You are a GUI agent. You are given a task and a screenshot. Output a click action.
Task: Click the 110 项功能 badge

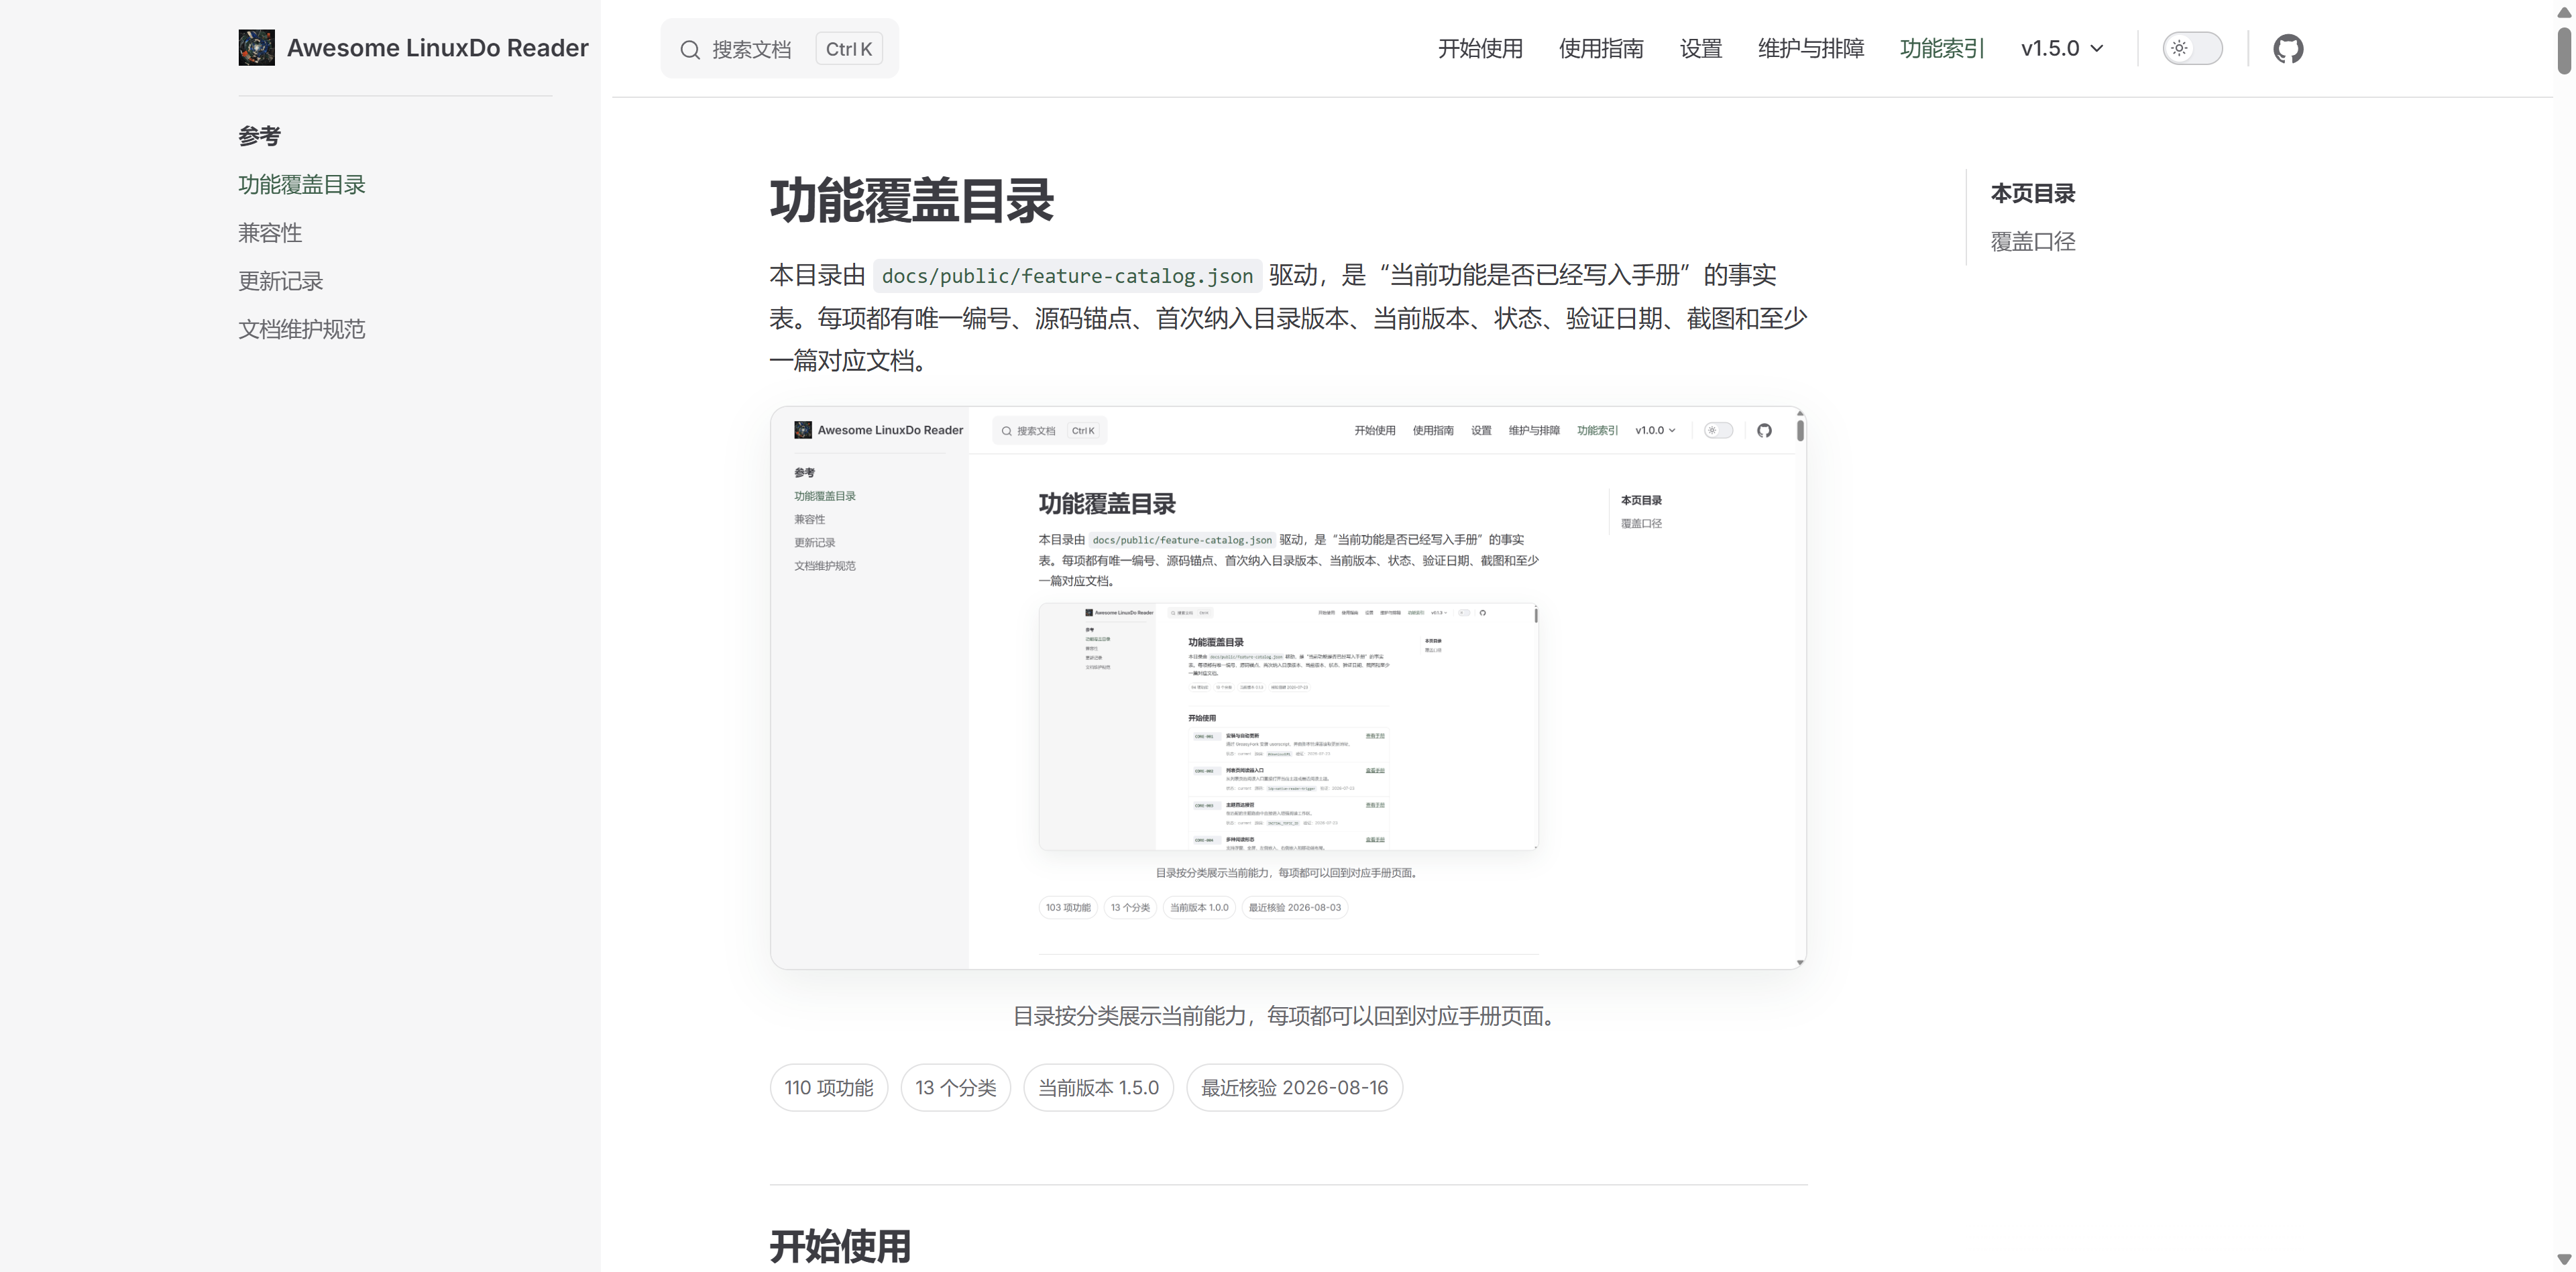(829, 1088)
